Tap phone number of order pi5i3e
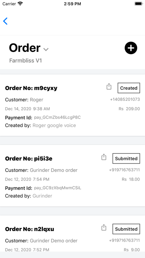This screenshot has width=145, height=258. 124,170
